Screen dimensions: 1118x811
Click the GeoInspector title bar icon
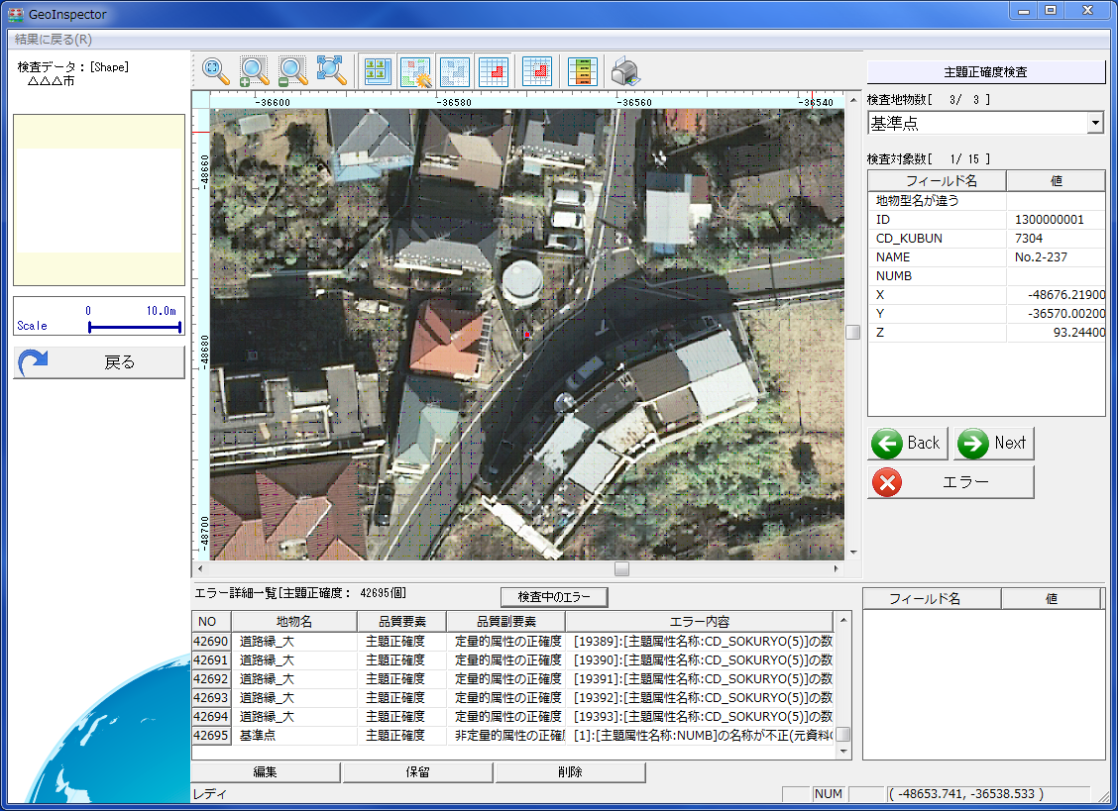[x=16, y=14]
